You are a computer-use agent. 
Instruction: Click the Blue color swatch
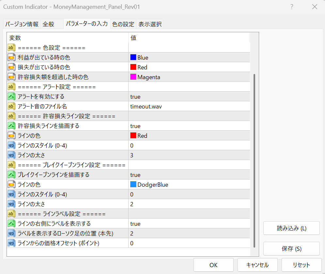[x=133, y=57]
